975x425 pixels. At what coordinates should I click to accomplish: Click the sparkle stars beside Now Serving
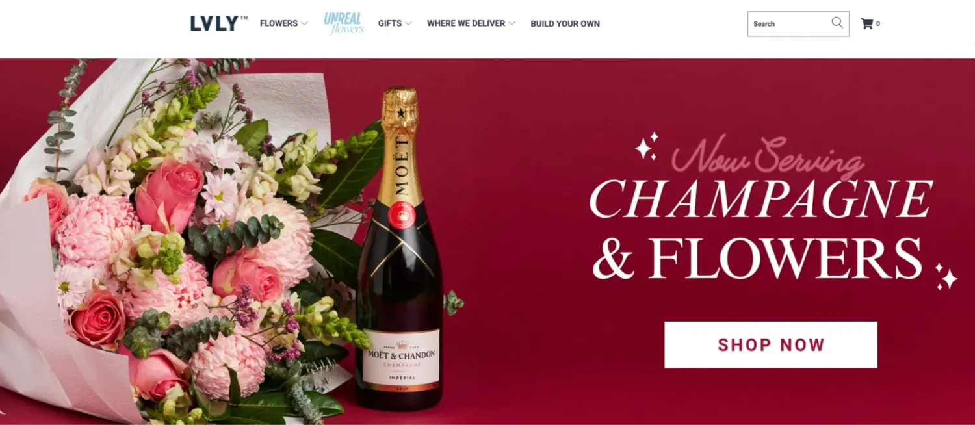[647, 146]
